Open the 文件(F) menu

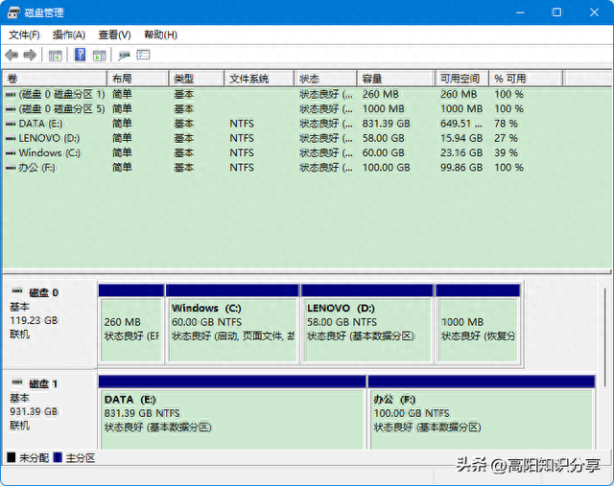[x=24, y=35]
